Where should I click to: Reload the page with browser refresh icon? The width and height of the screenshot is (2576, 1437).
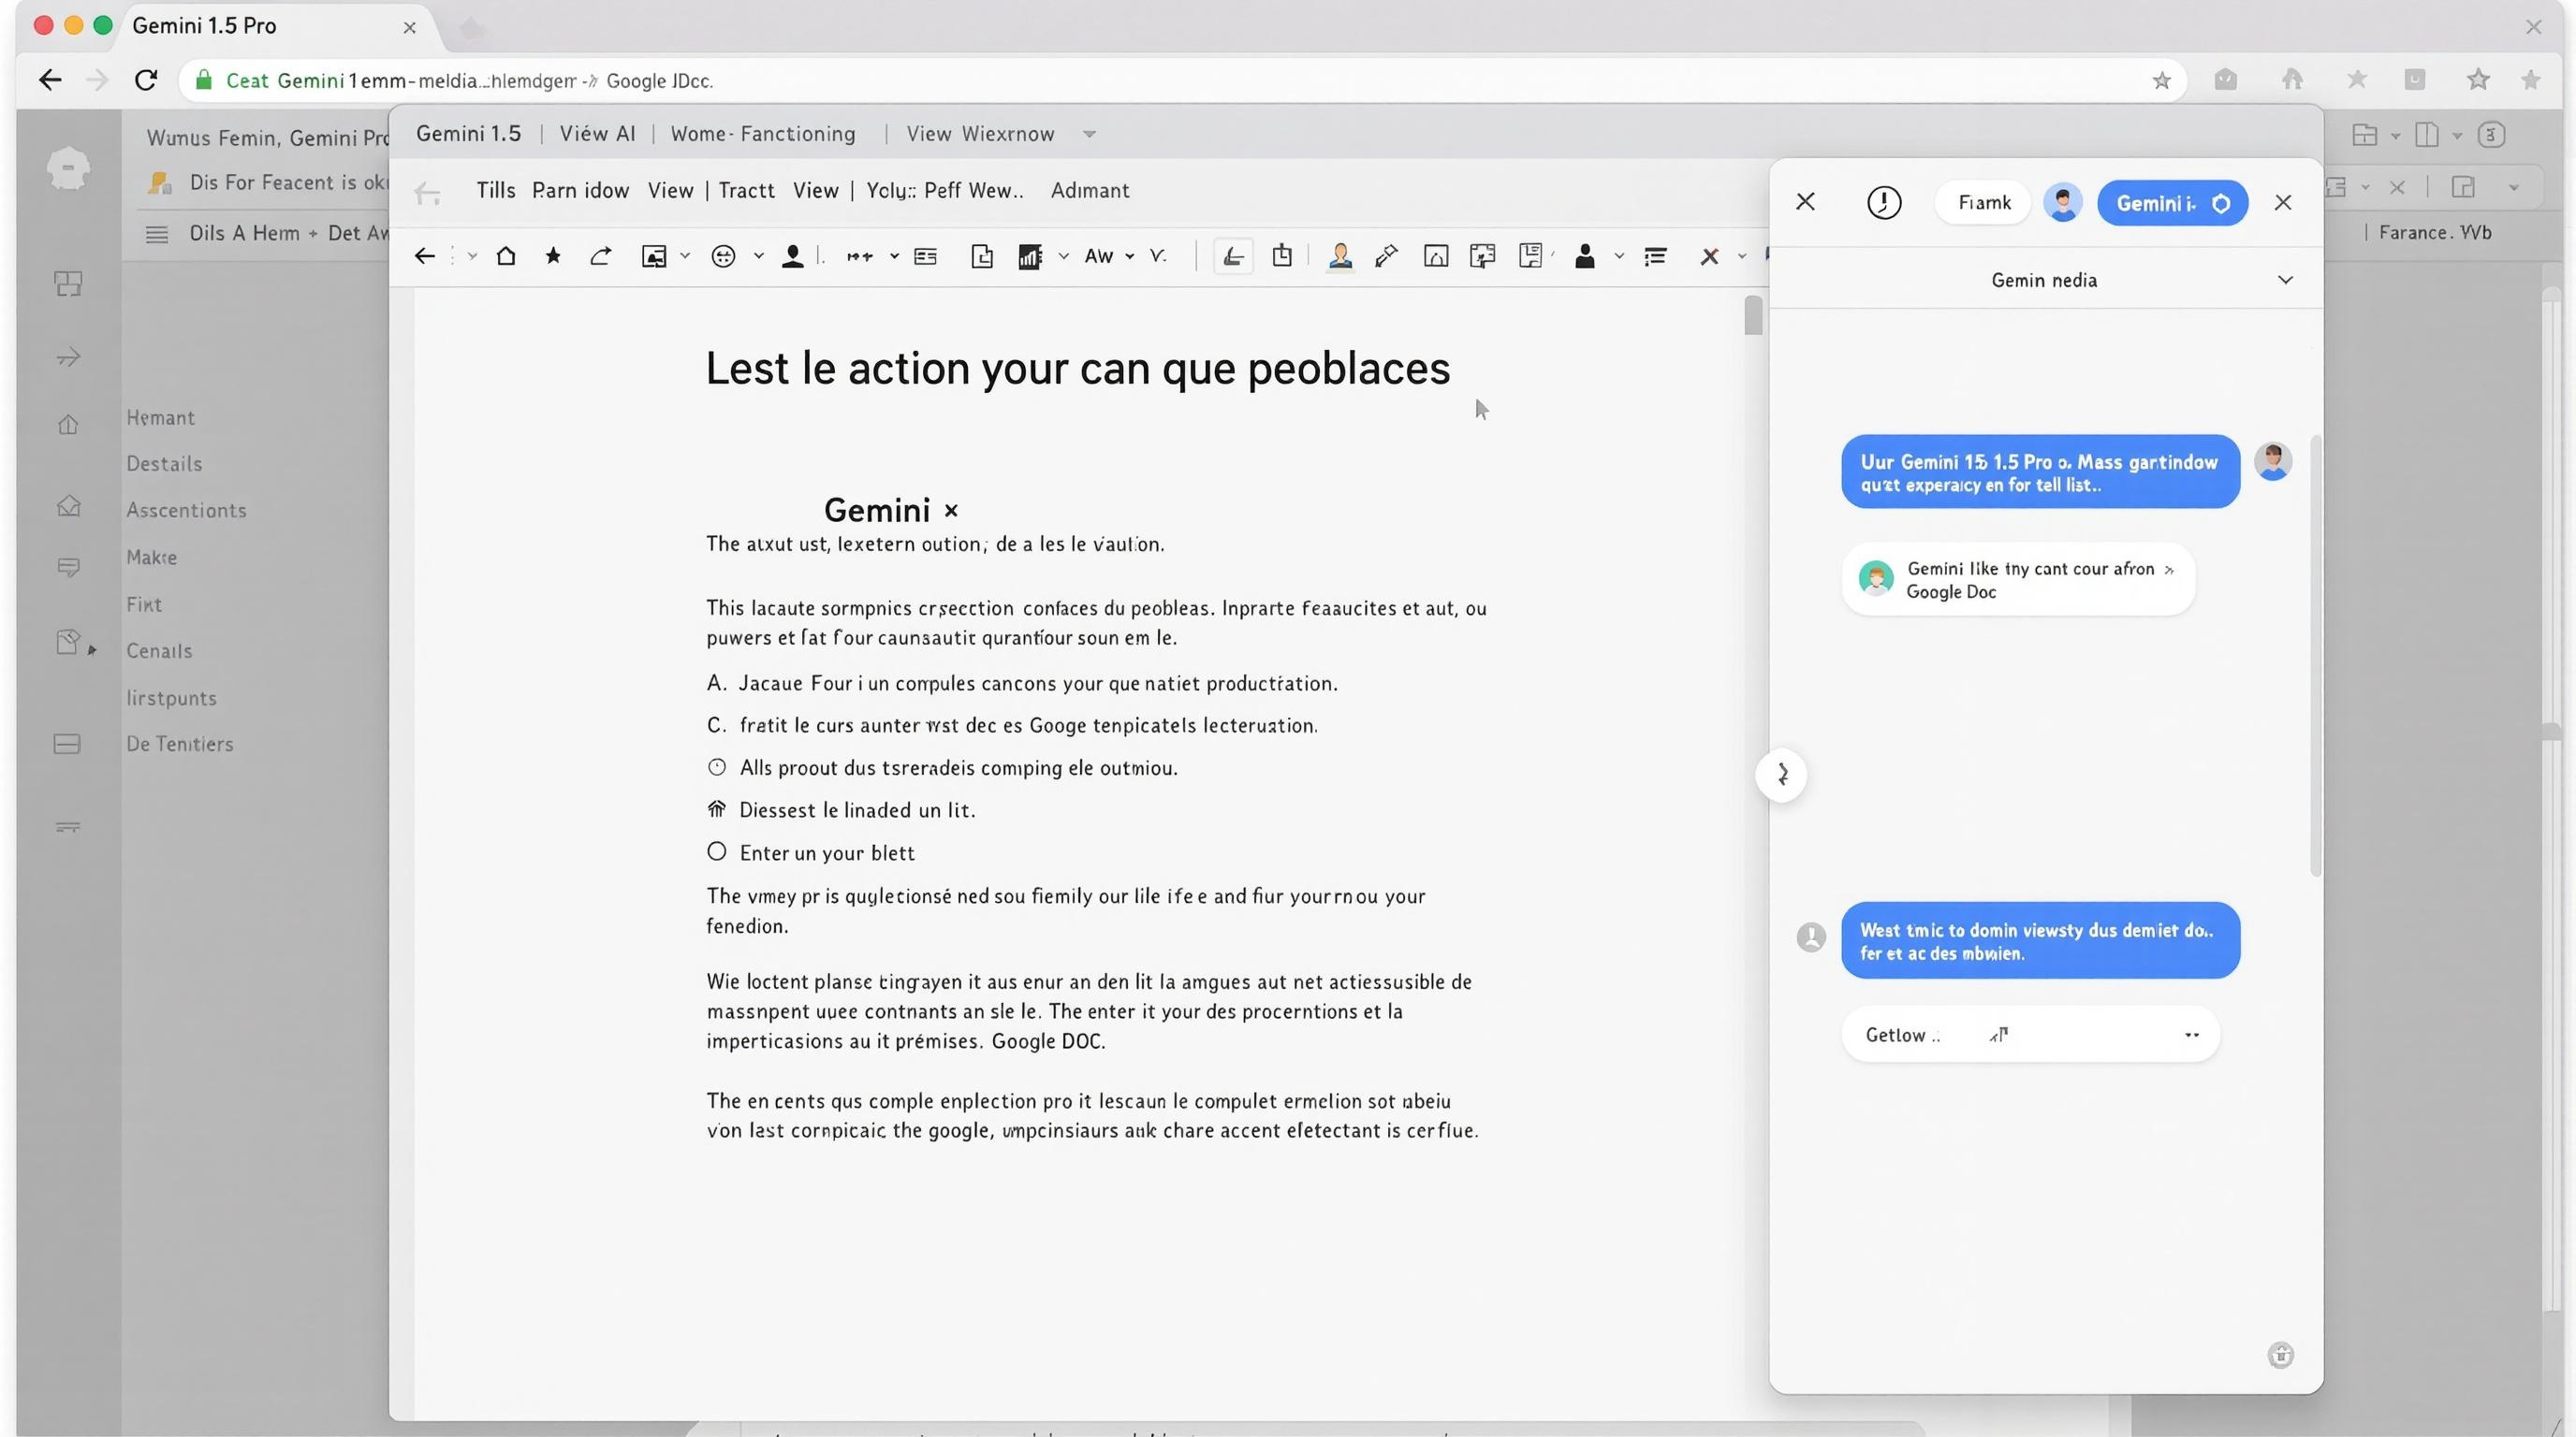tap(146, 80)
